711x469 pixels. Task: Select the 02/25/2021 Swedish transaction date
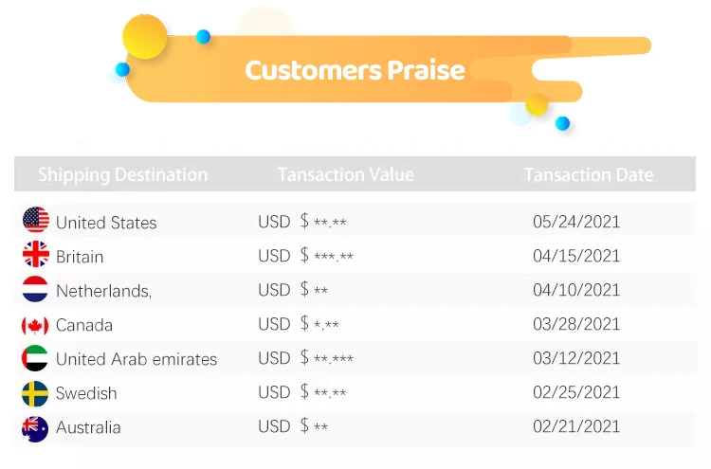[x=576, y=393]
